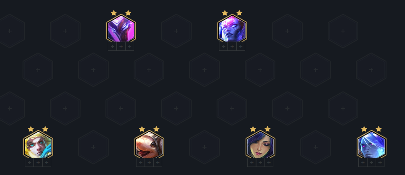Click the star rating above the purple helmet champion

click(121, 12)
